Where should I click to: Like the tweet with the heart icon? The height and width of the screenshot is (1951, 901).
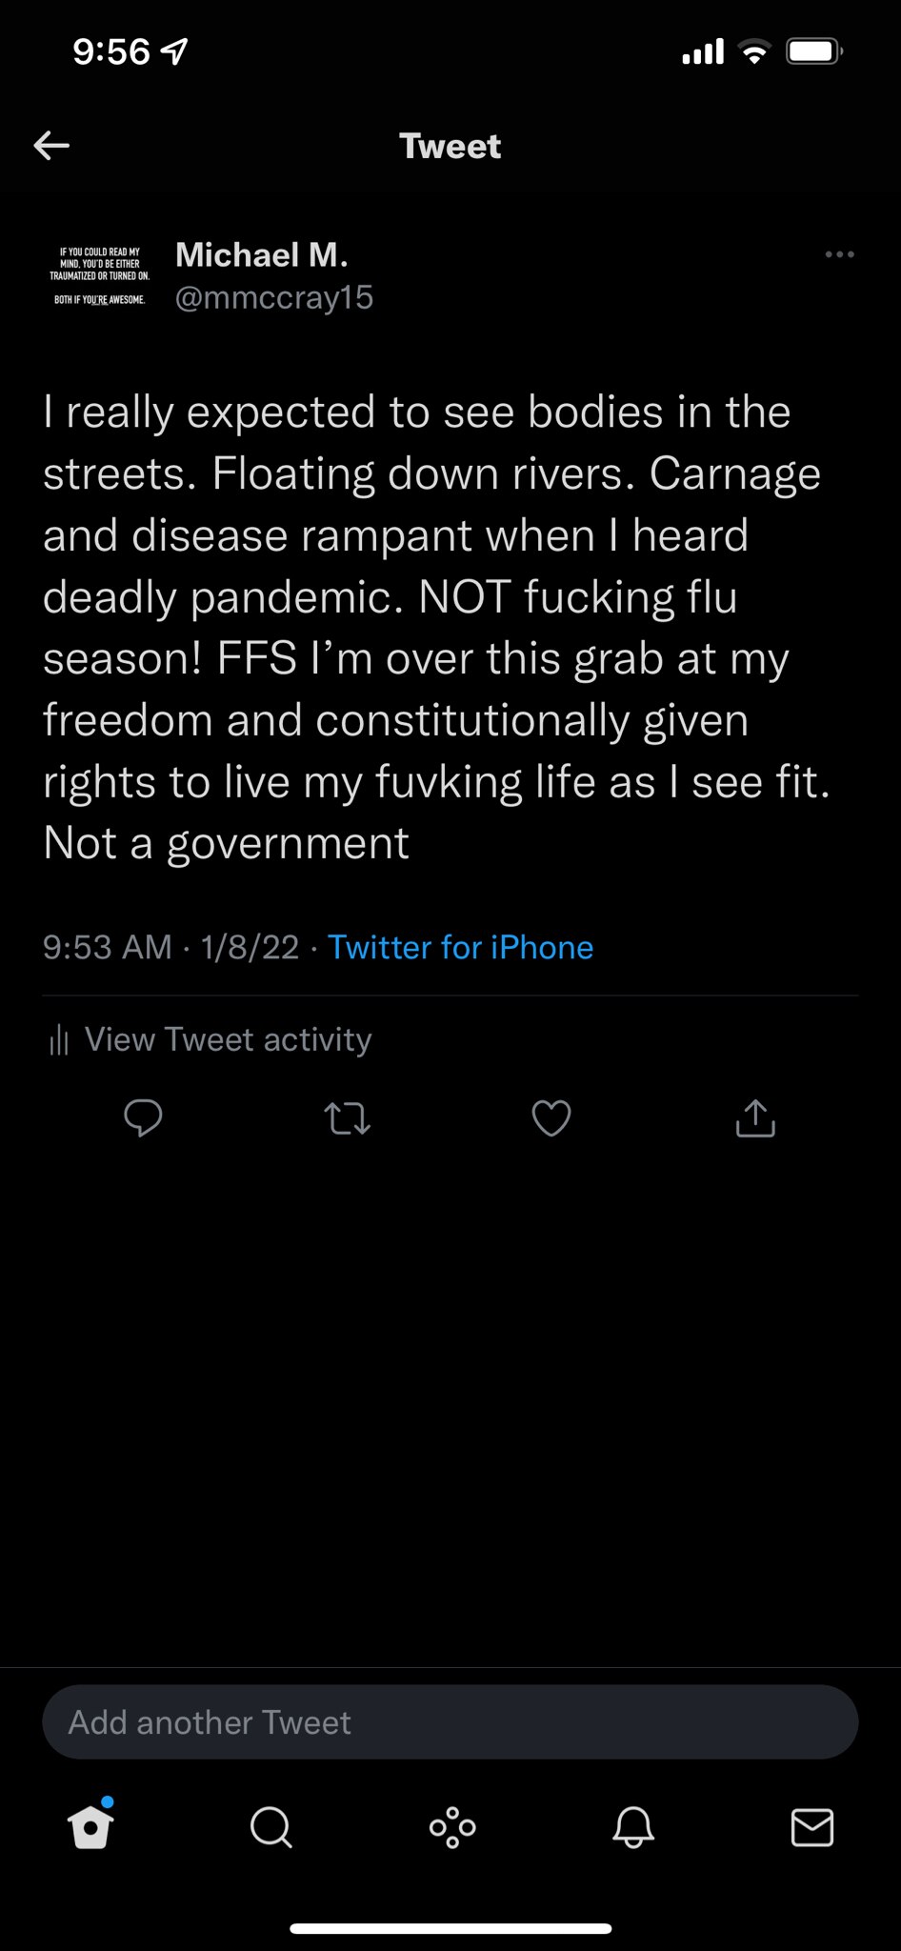click(x=551, y=1118)
